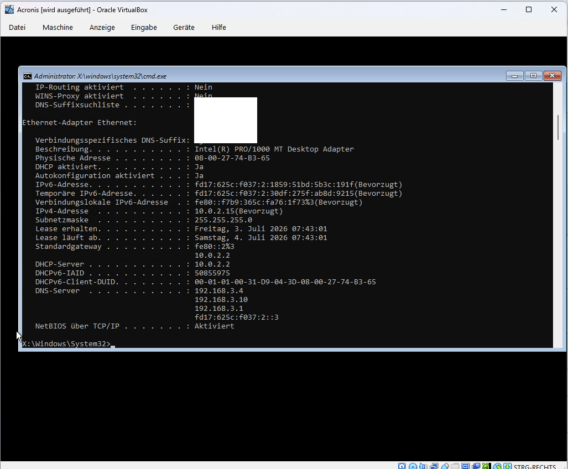Open the Anzeige menu
The image size is (568, 469).
[x=102, y=27]
